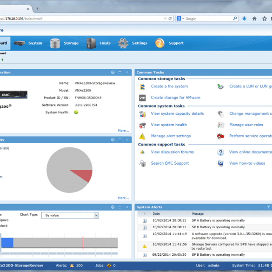This screenshot has width=272, height=272.
Task: Open a new browser tab
Action: coord(37,9)
